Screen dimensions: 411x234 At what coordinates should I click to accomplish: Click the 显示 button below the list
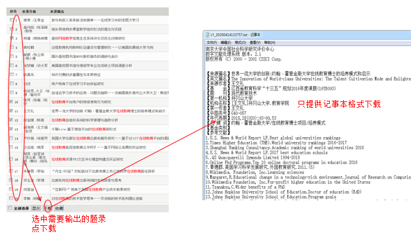coord(36,208)
